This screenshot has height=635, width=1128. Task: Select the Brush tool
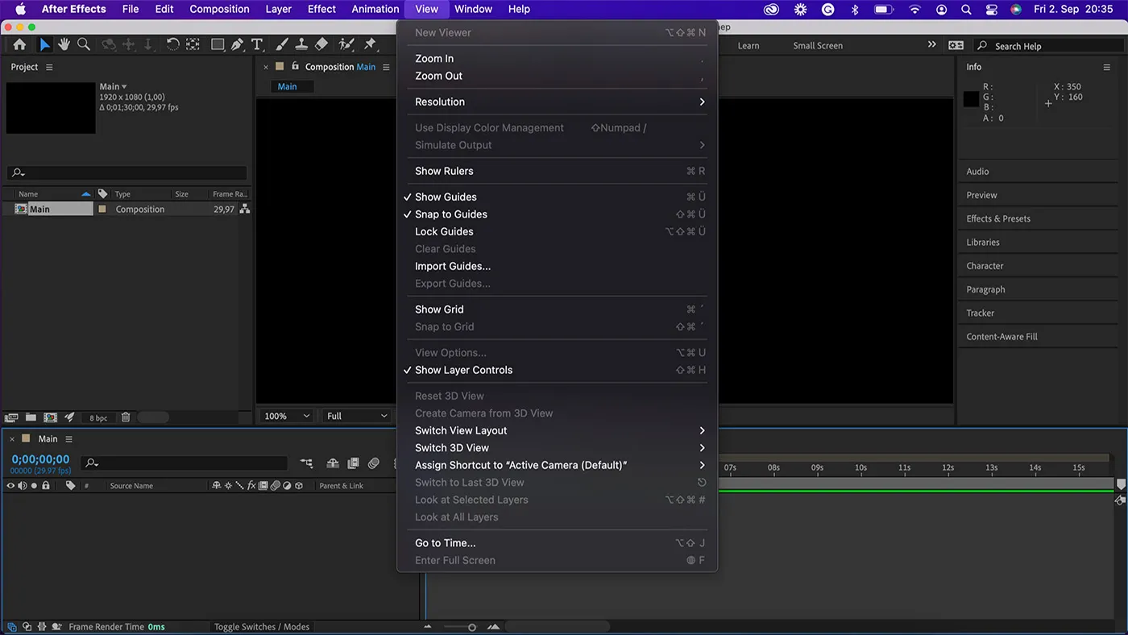(x=281, y=44)
